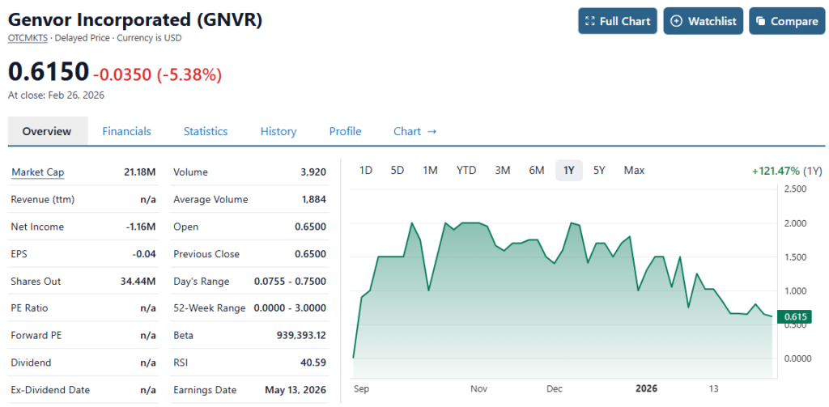Image resolution: width=829 pixels, height=407 pixels.
Task: Go to the History tab
Action: click(x=278, y=131)
